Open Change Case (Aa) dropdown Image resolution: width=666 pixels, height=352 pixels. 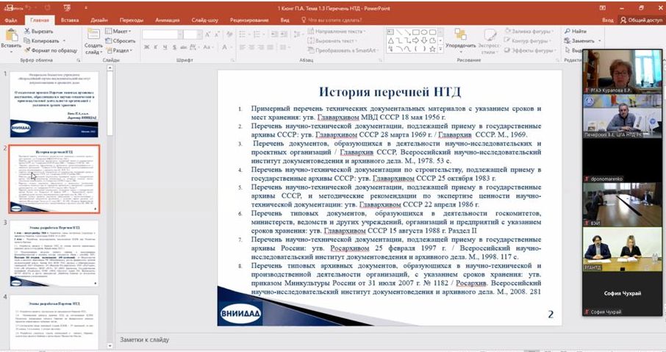[207, 47]
